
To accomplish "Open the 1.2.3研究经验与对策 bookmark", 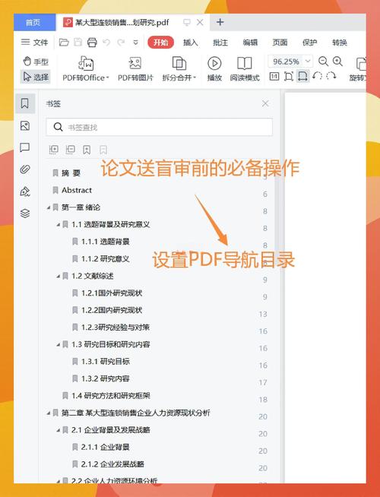I will pyautogui.click(x=116, y=327).
